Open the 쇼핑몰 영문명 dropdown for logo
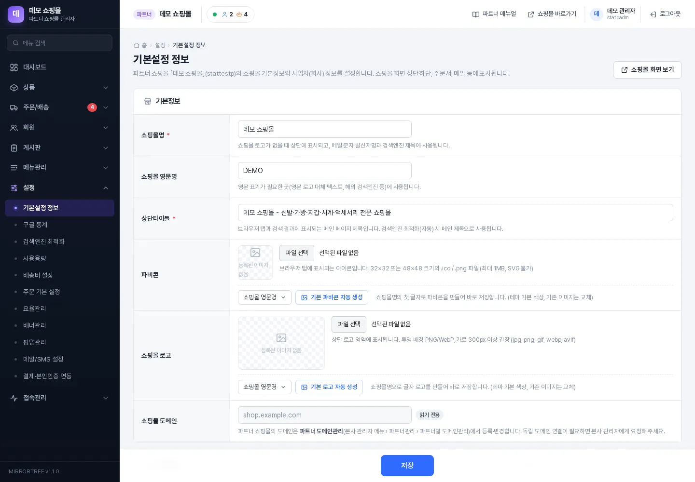 click(x=264, y=387)
